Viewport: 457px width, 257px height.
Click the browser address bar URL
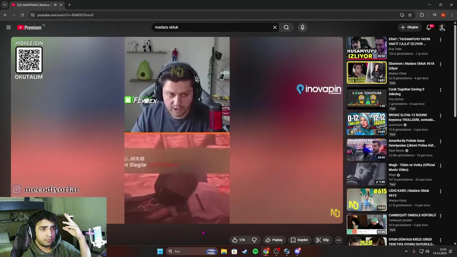[x=65, y=15]
